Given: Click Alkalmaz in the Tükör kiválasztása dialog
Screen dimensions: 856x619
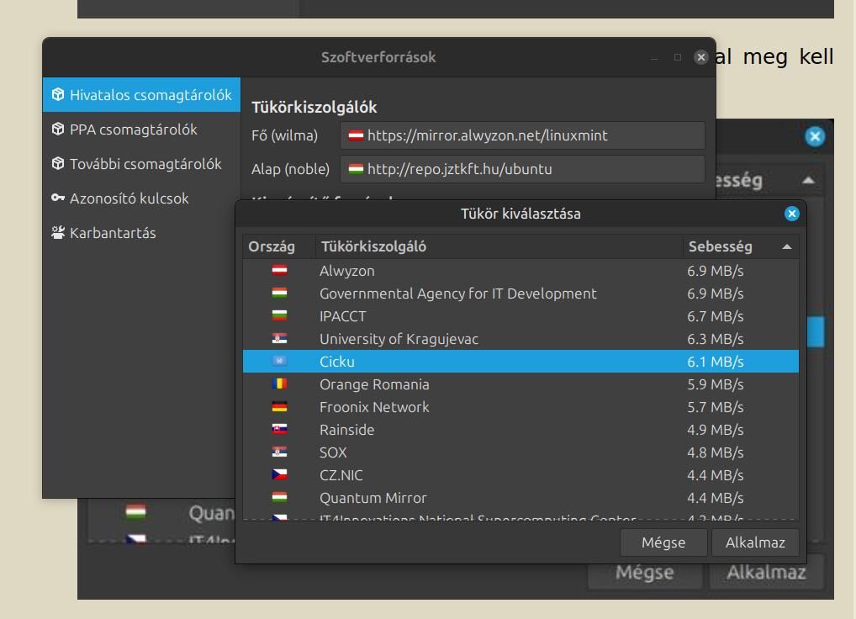Looking at the screenshot, I should click(x=755, y=542).
